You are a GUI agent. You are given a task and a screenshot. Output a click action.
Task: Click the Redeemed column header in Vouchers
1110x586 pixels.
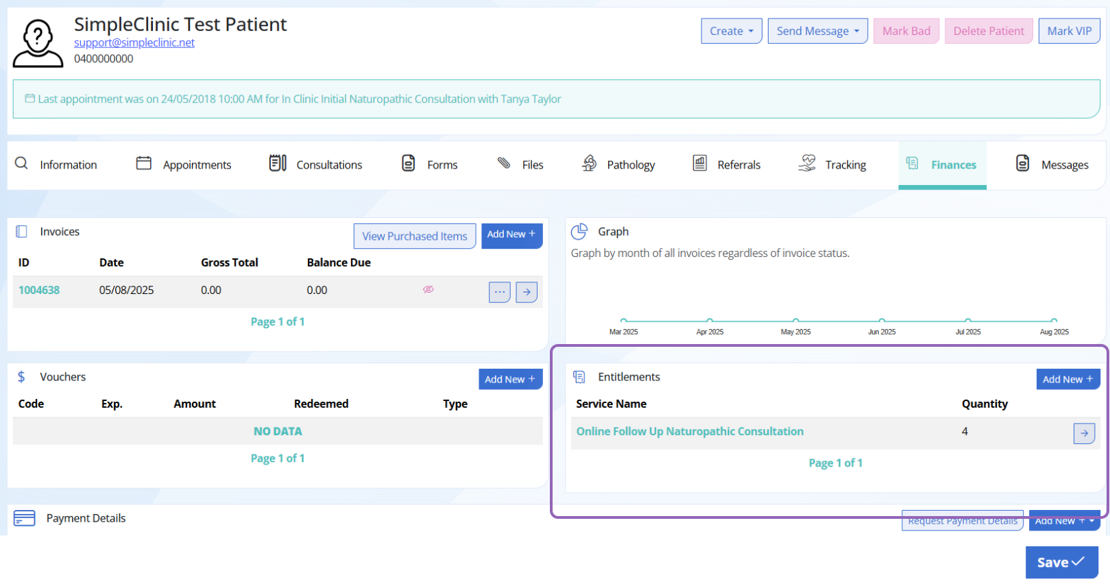tap(321, 404)
